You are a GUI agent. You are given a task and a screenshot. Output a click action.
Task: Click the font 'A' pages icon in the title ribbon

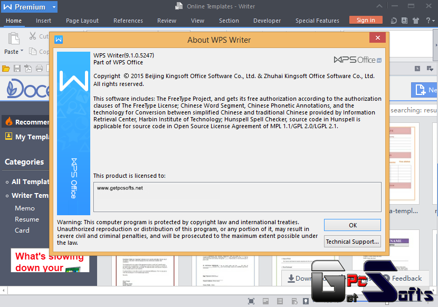[x=404, y=21]
